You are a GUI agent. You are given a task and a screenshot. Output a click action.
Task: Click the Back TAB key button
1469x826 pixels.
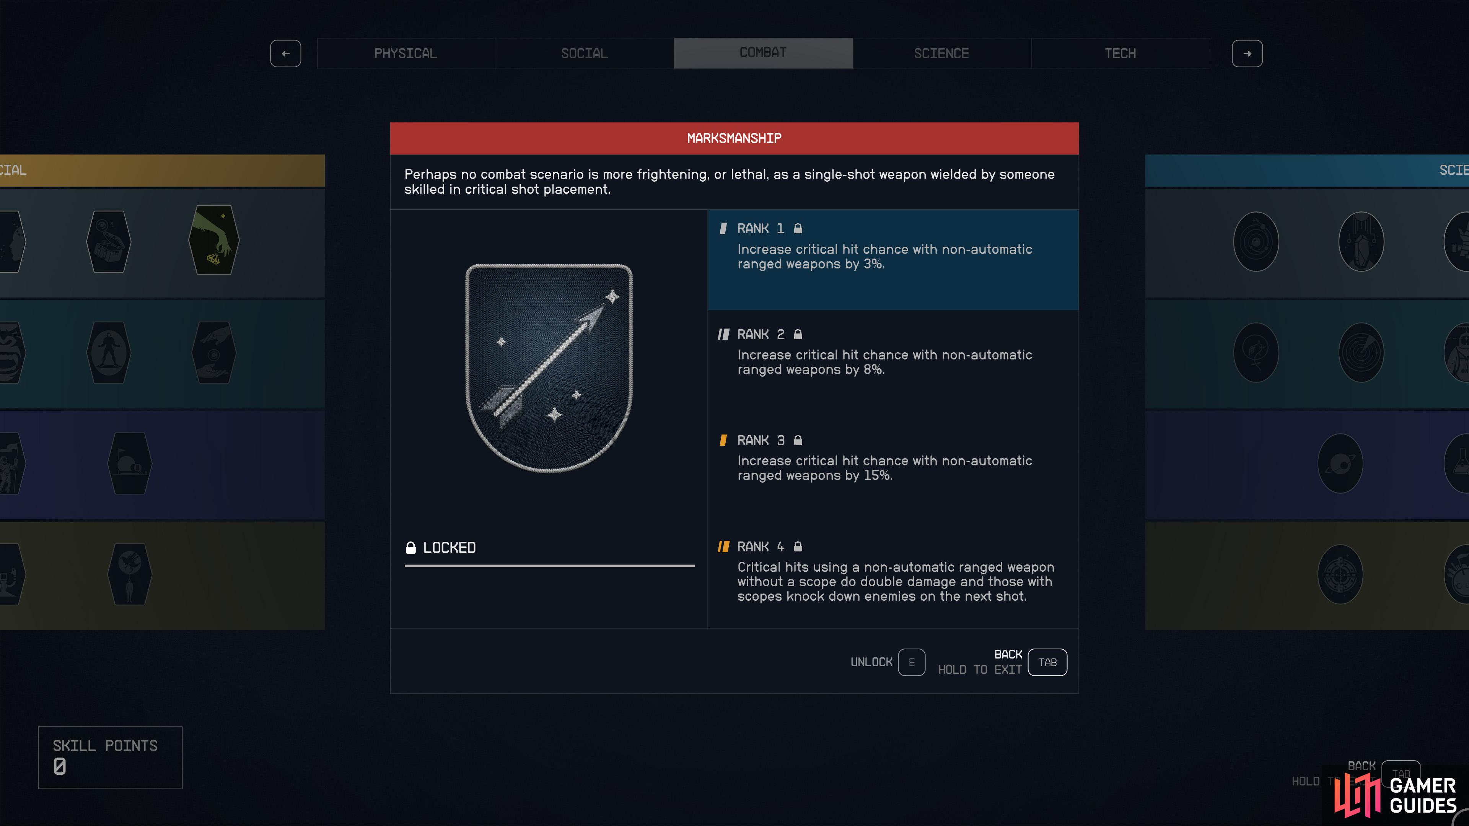click(1047, 662)
